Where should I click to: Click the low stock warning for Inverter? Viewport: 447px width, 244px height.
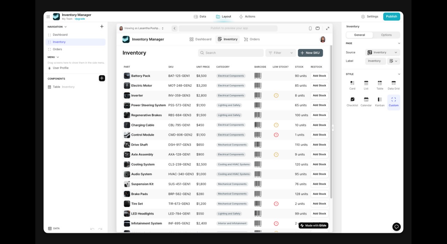[276, 96]
